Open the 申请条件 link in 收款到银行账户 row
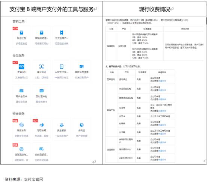The image size is (208, 182). 162,160
